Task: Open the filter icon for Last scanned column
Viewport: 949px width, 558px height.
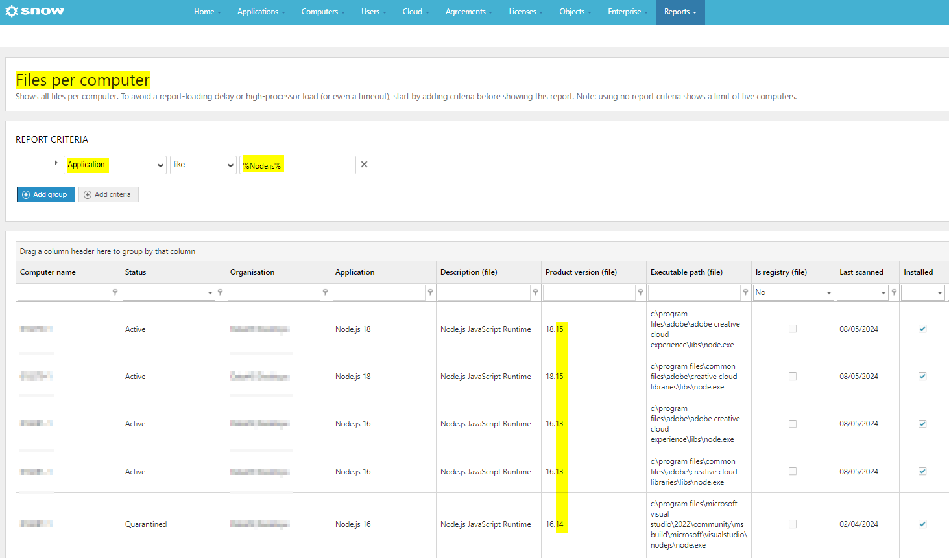Action: tap(895, 293)
